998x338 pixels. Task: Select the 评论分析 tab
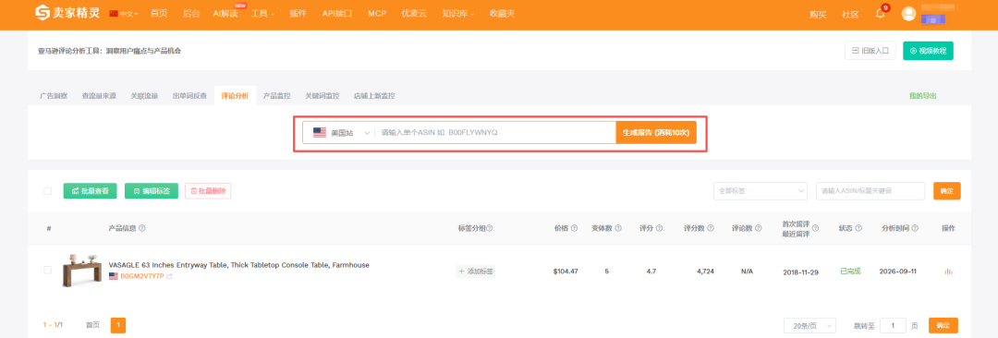coord(235,95)
